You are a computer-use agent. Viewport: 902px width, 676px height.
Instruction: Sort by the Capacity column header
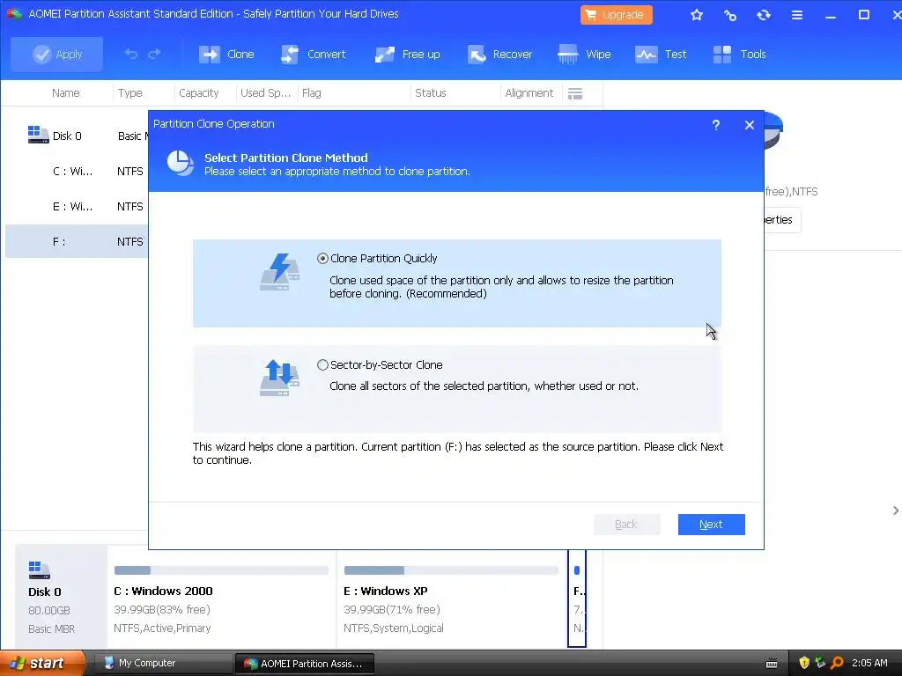(198, 93)
